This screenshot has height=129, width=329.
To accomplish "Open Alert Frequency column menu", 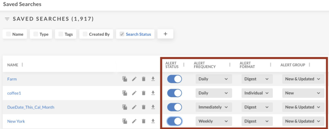I will (x=230, y=65).
